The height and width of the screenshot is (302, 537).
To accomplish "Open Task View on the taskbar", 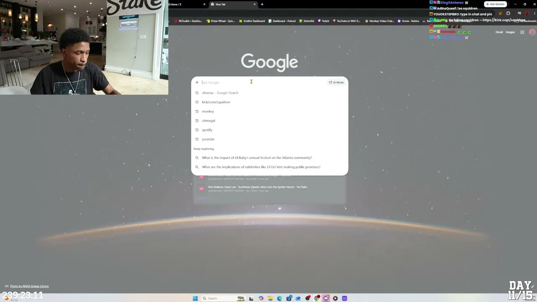I will 251,298.
